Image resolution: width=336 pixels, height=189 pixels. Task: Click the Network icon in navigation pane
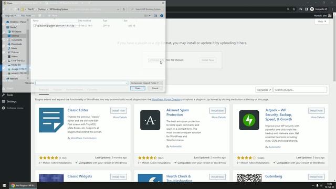8,79
